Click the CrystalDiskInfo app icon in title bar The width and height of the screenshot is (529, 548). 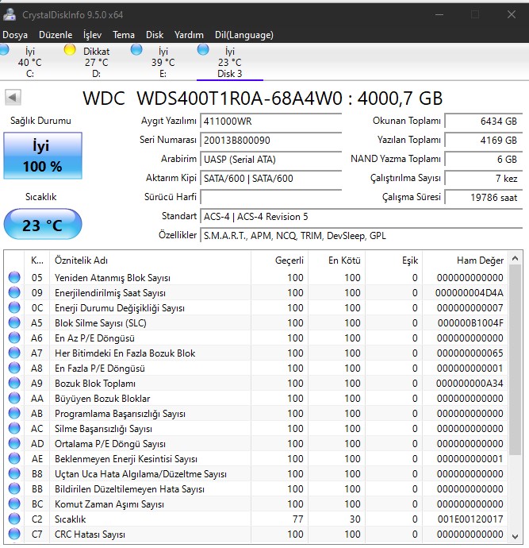coord(10,14)
